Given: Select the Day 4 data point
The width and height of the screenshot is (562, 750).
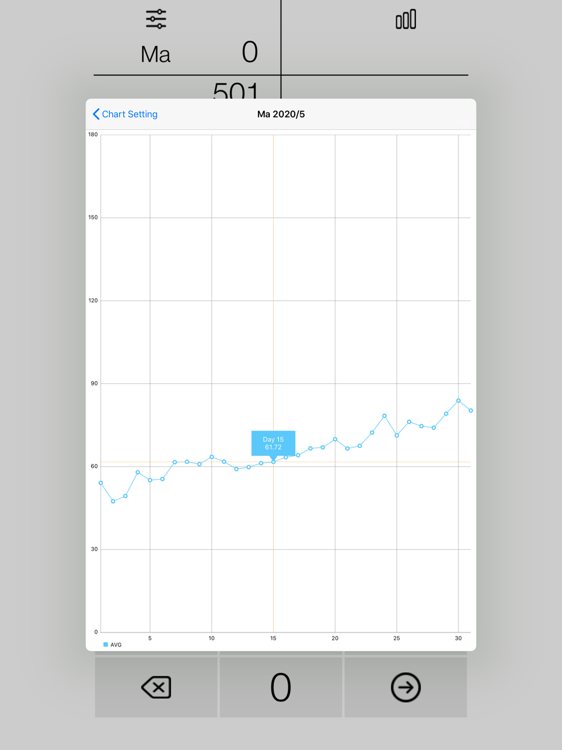Looking at the screenshot, I should [x=138, y=472].
